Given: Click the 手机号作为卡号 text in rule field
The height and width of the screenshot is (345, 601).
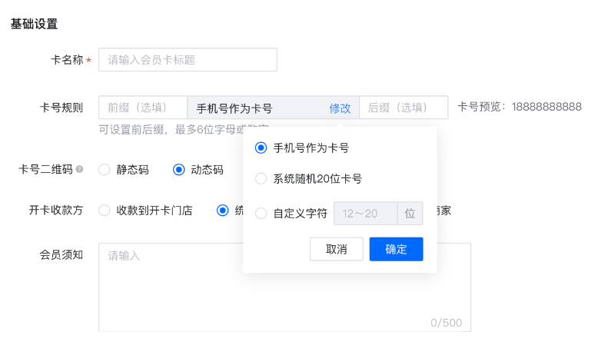Looking at the screenshot, I should point(234,108).
